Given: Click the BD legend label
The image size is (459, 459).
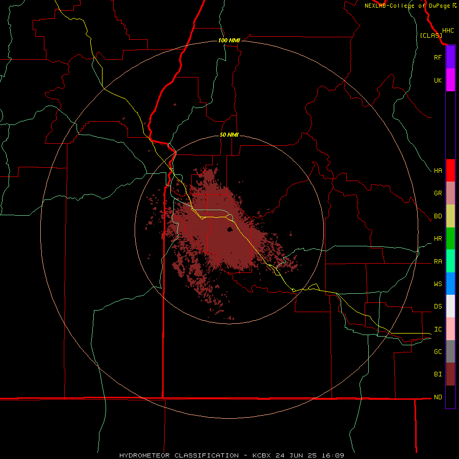Looking at the screenshot, I should click(438, 216).
